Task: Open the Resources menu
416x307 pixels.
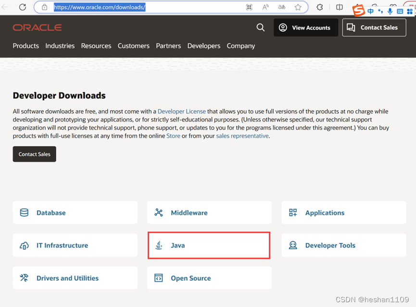Action: pyautogui.click(x=96, y=46)
